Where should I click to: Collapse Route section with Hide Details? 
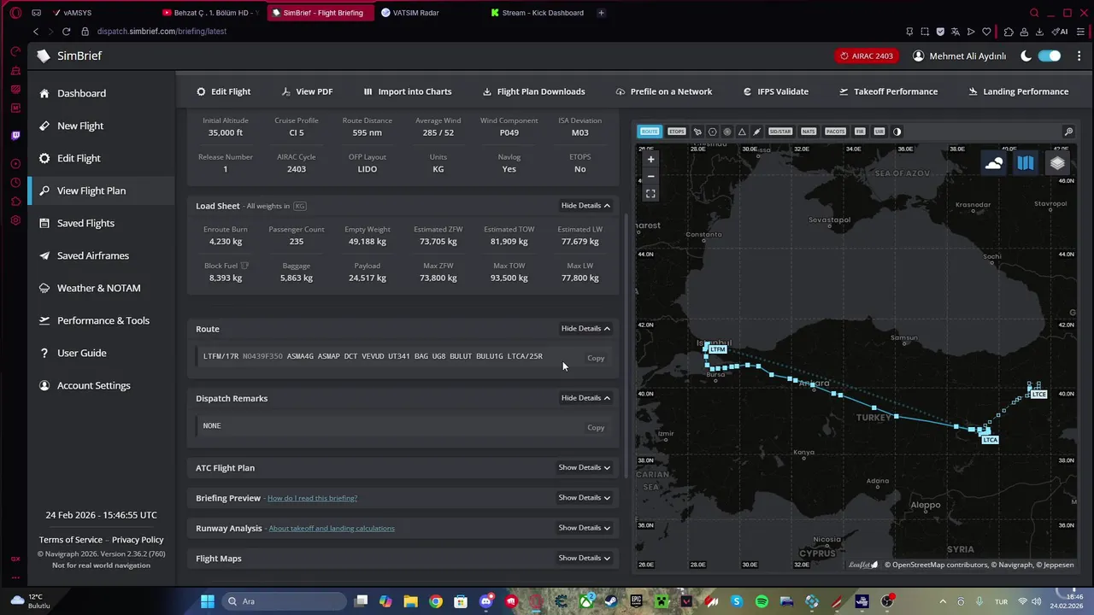click(585, 329)
